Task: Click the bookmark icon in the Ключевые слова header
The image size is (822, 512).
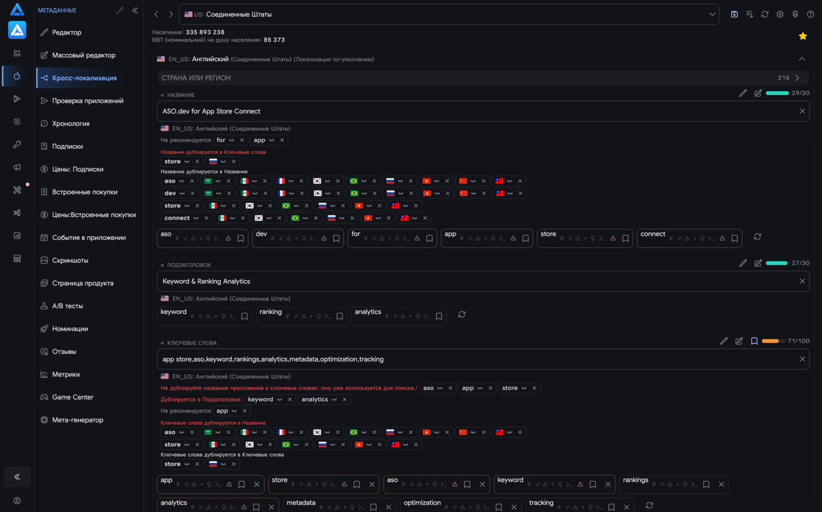Action: 754,341
